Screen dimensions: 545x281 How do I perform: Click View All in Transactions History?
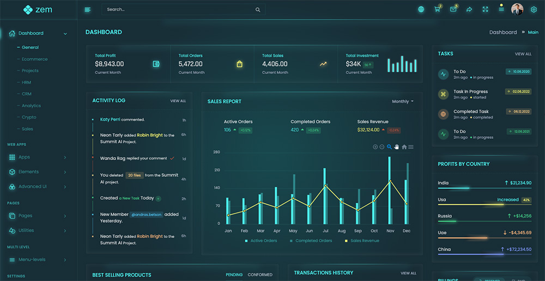pos(408,273)
